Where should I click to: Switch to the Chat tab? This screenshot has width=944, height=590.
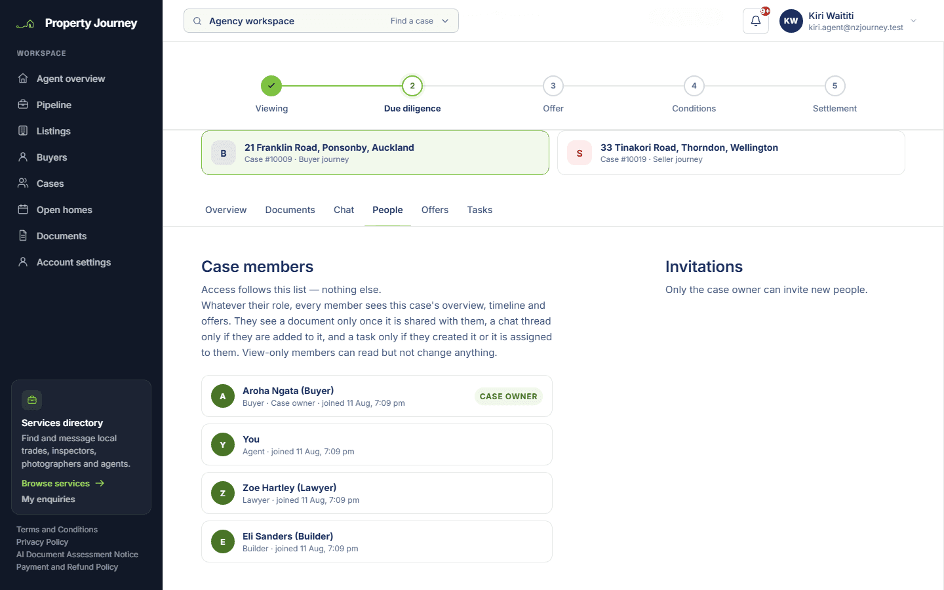coord(344,210)
